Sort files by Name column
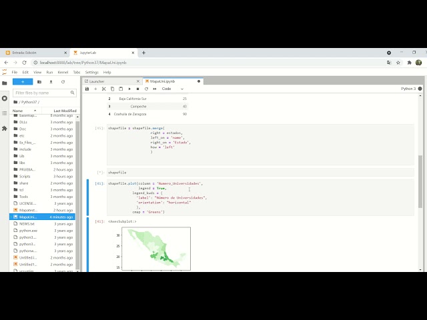This screenshot has width=427, height=320. (x=25, y=111)
